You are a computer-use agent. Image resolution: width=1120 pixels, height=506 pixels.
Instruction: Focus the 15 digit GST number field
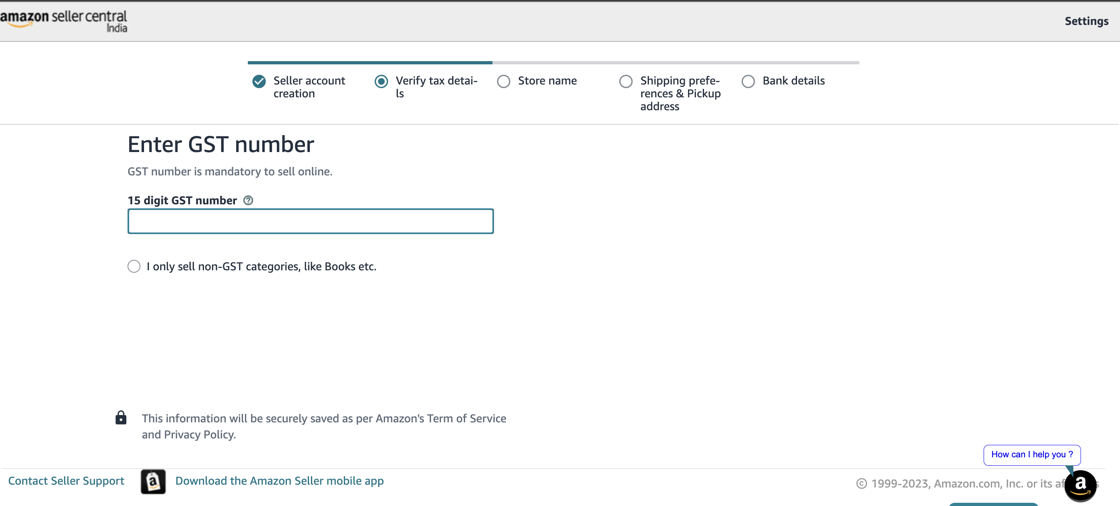311,221
